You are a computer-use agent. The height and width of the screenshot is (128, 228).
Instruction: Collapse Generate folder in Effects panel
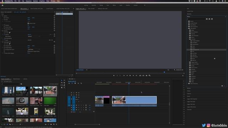[x=188, y=39]
